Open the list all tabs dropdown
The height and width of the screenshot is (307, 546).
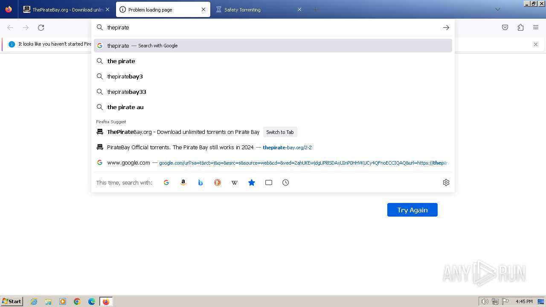pos(497,9)
